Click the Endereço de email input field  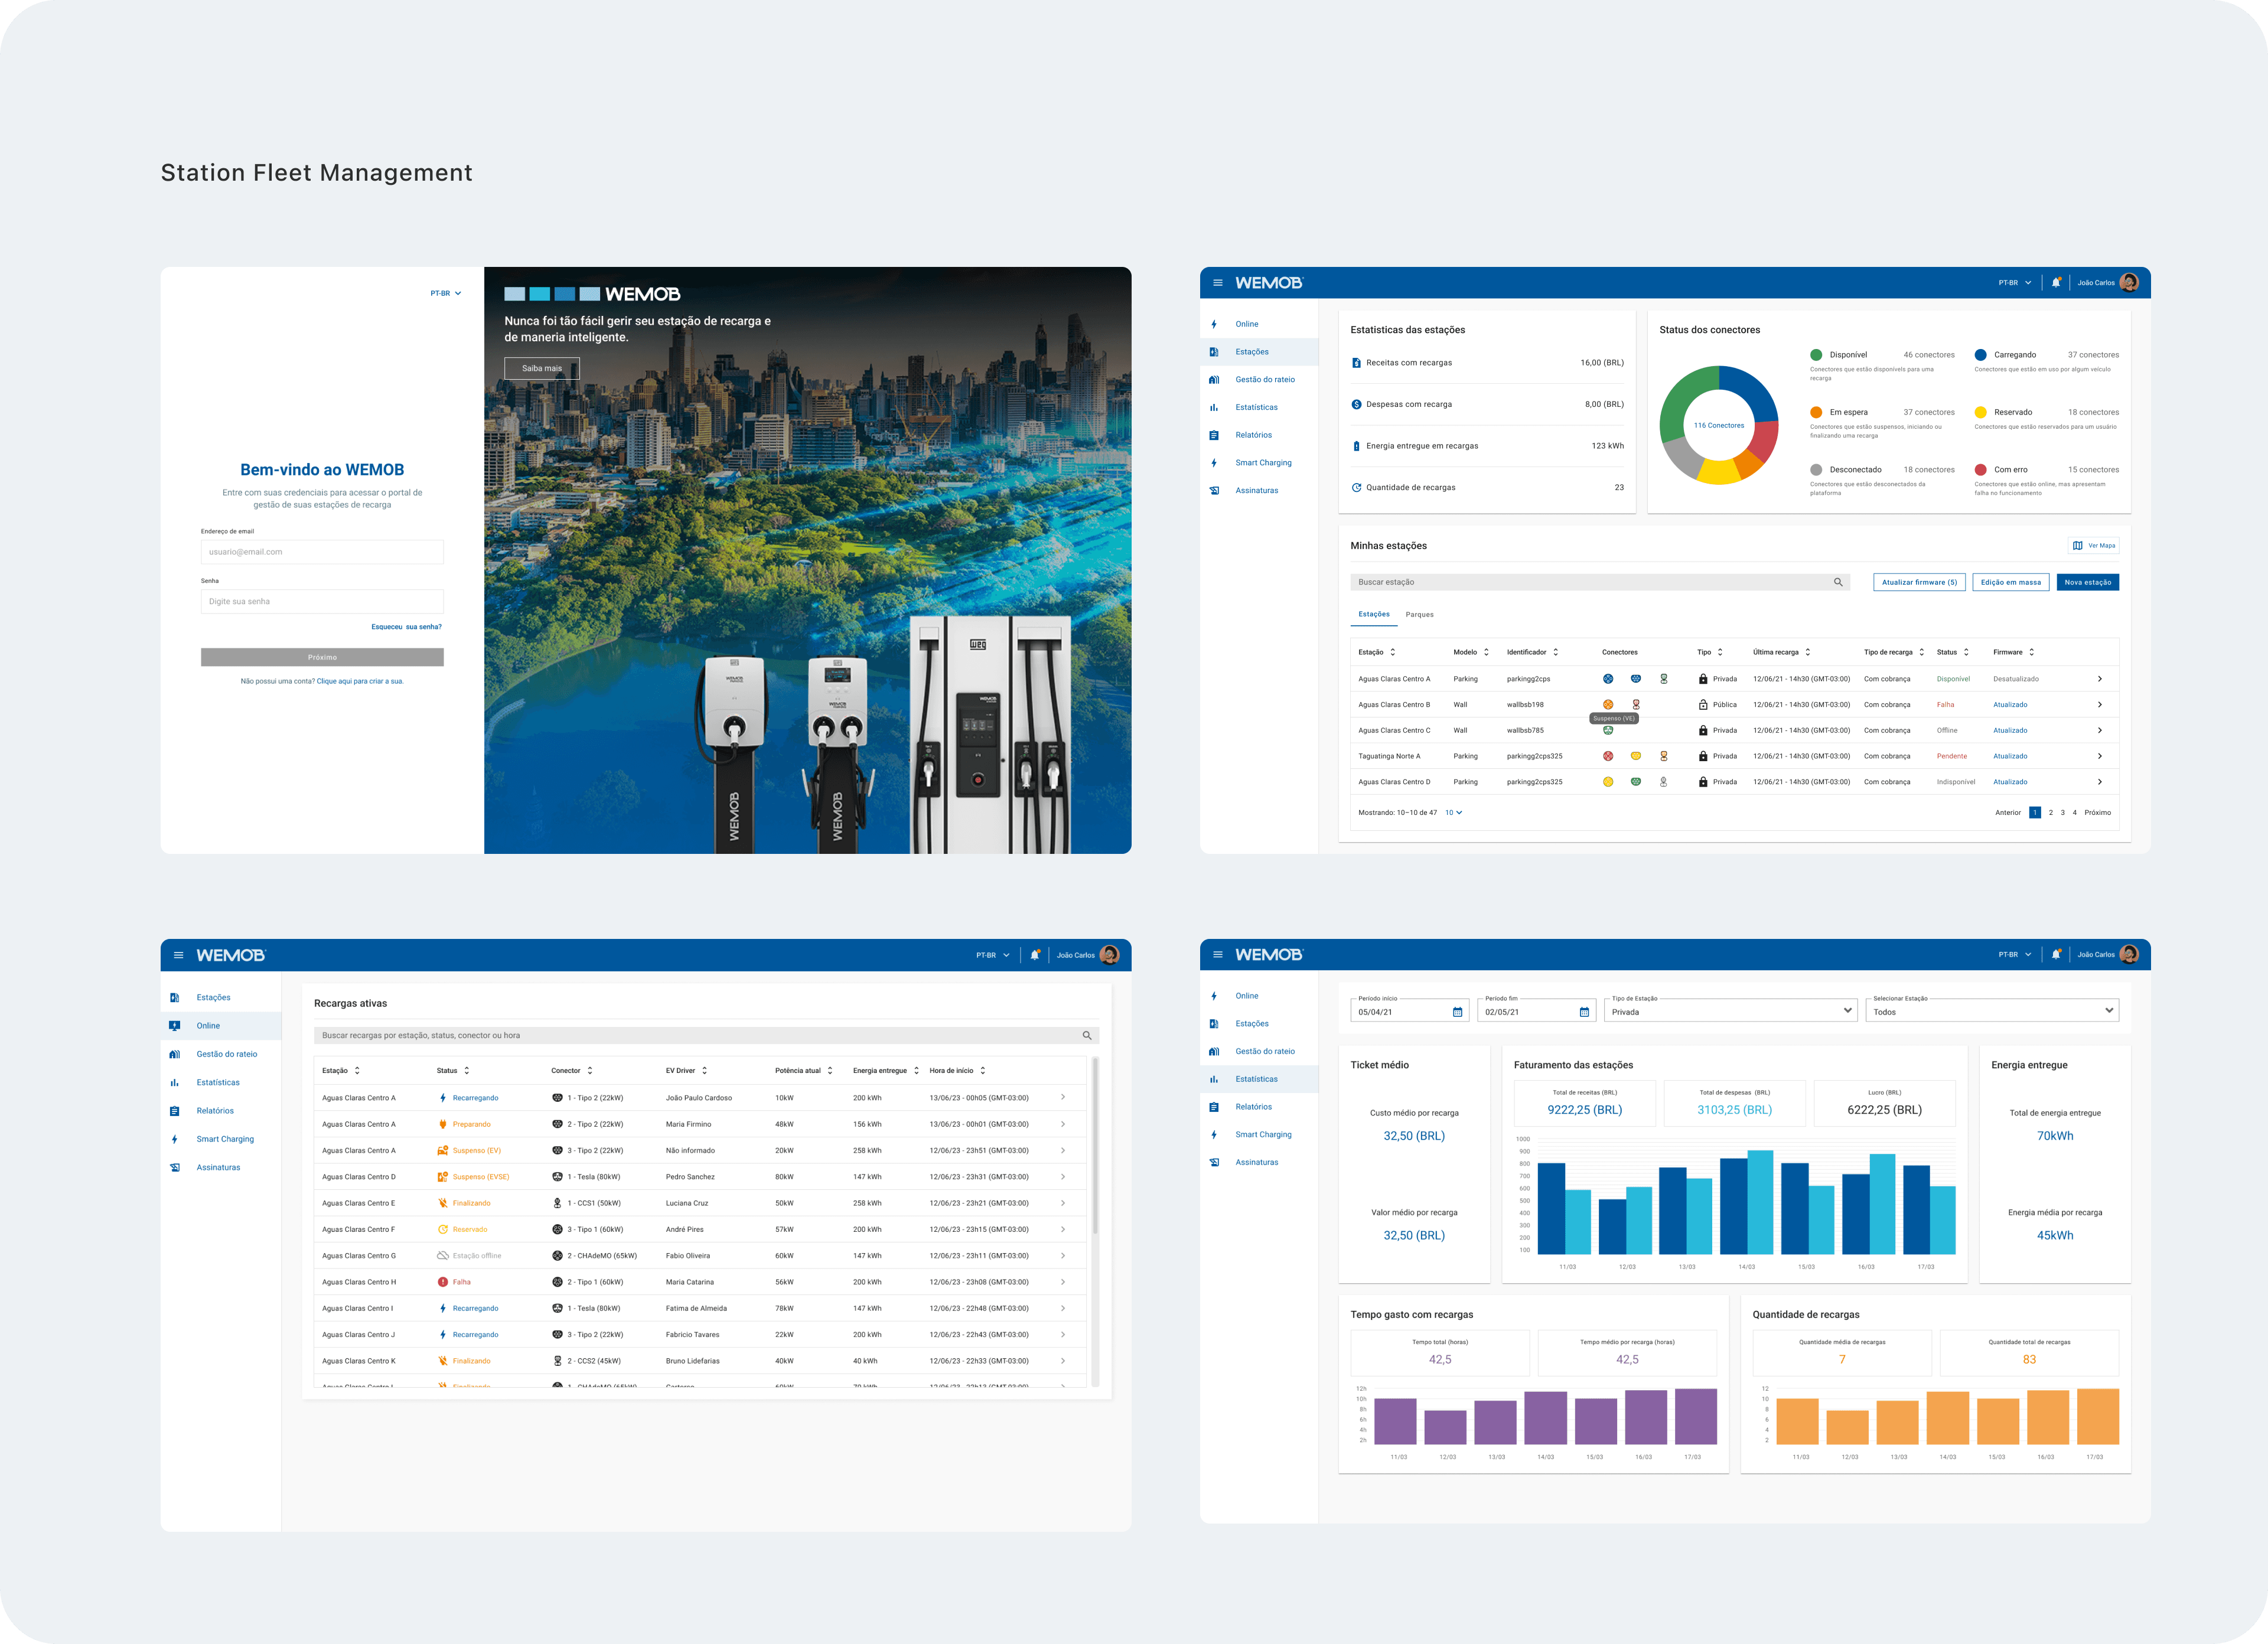(322, 552)
